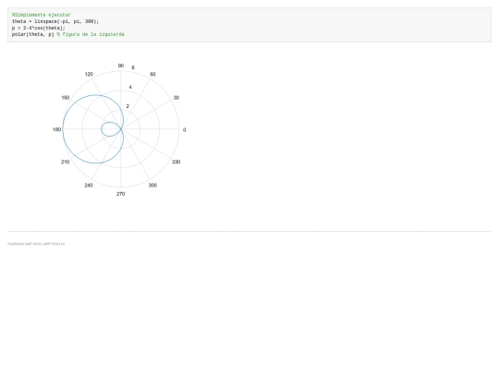Click the 180 degree angle label
This screenshot has height=374, width=499.
click(x=56, y=129)
